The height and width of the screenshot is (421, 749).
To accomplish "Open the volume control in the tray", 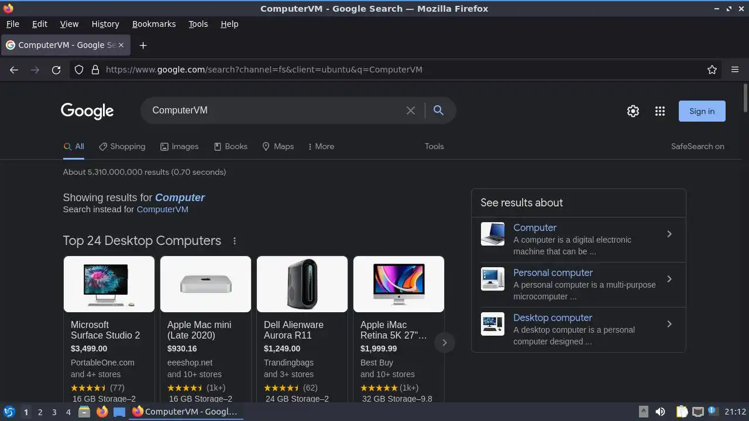I will (660, 412).
